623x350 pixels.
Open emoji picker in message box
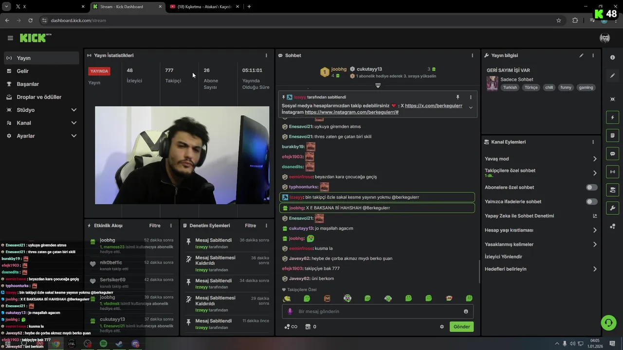[x=466, y=312]
